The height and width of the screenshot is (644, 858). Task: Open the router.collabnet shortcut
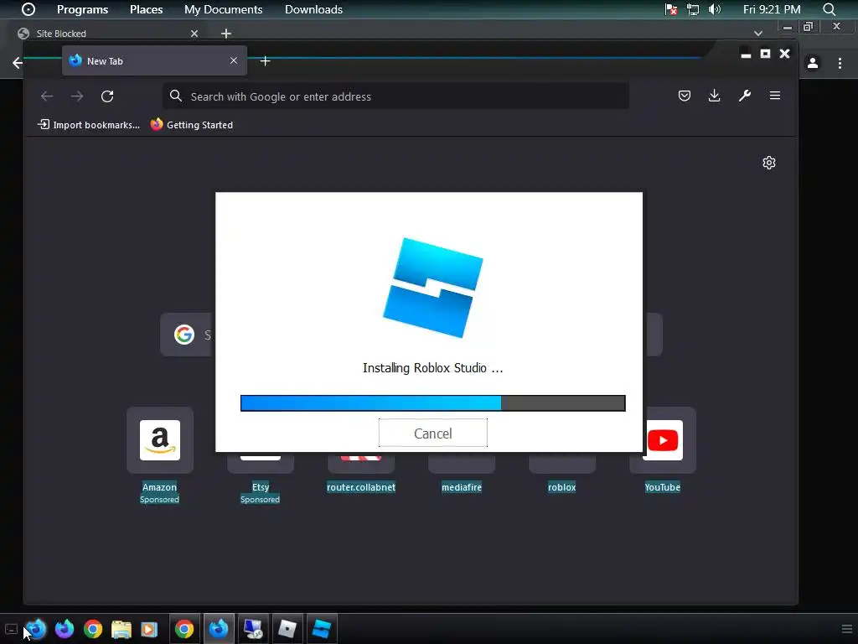click(361, 487)
